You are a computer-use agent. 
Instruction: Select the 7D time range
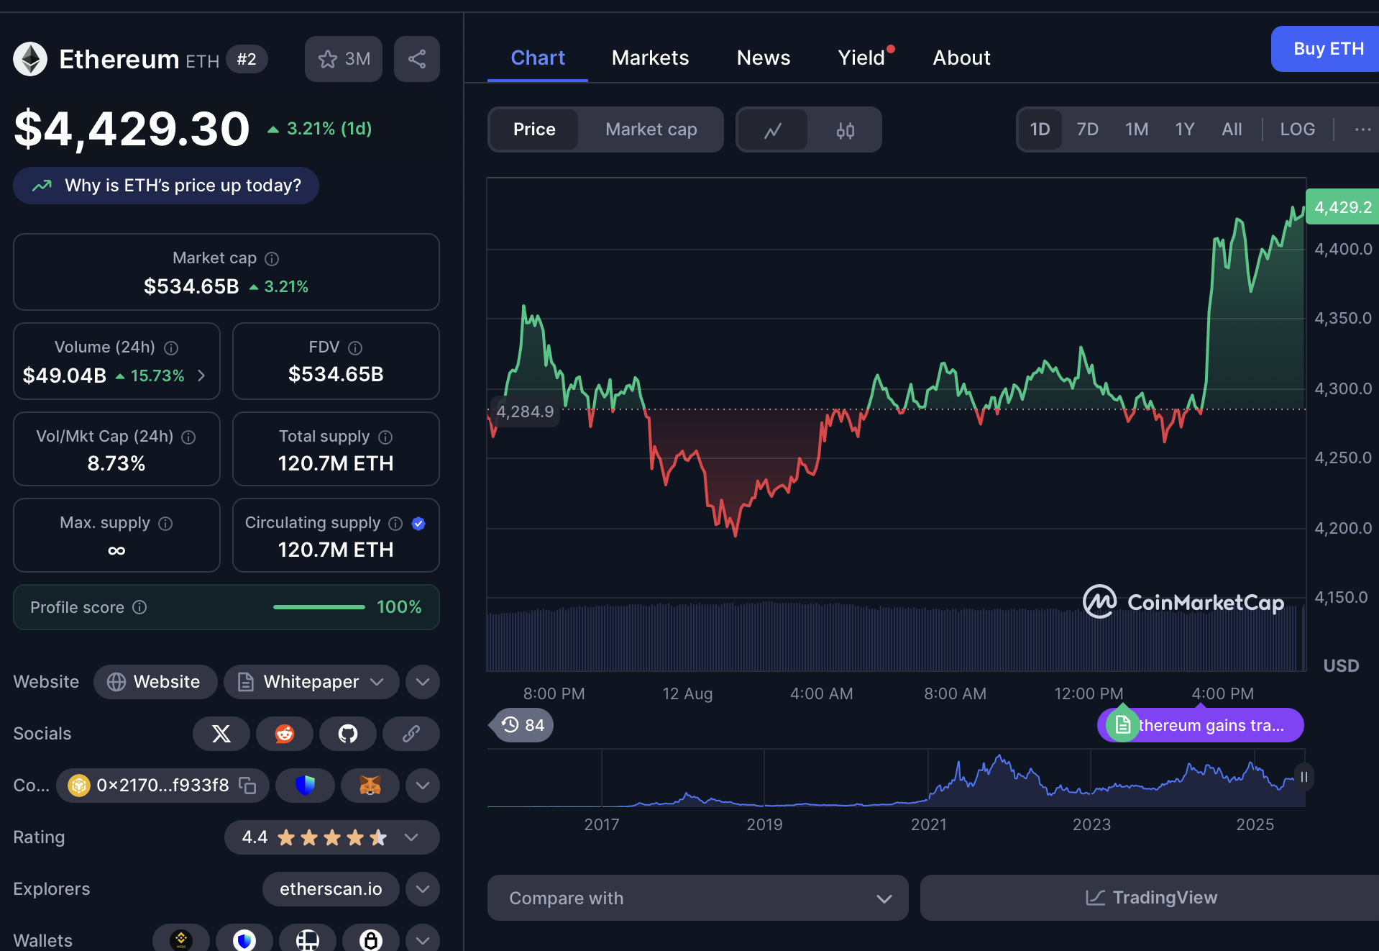[1087, 129]
